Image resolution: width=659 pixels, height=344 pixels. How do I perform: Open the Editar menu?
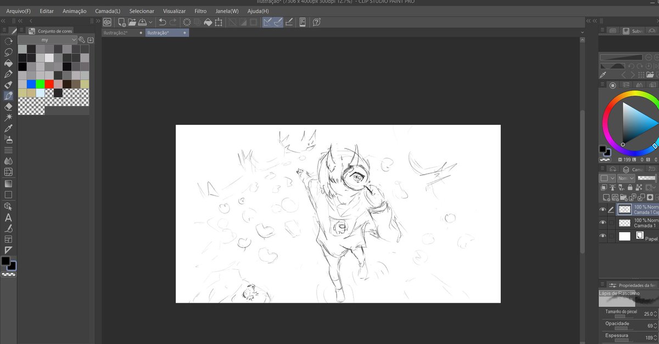[47, 11]
